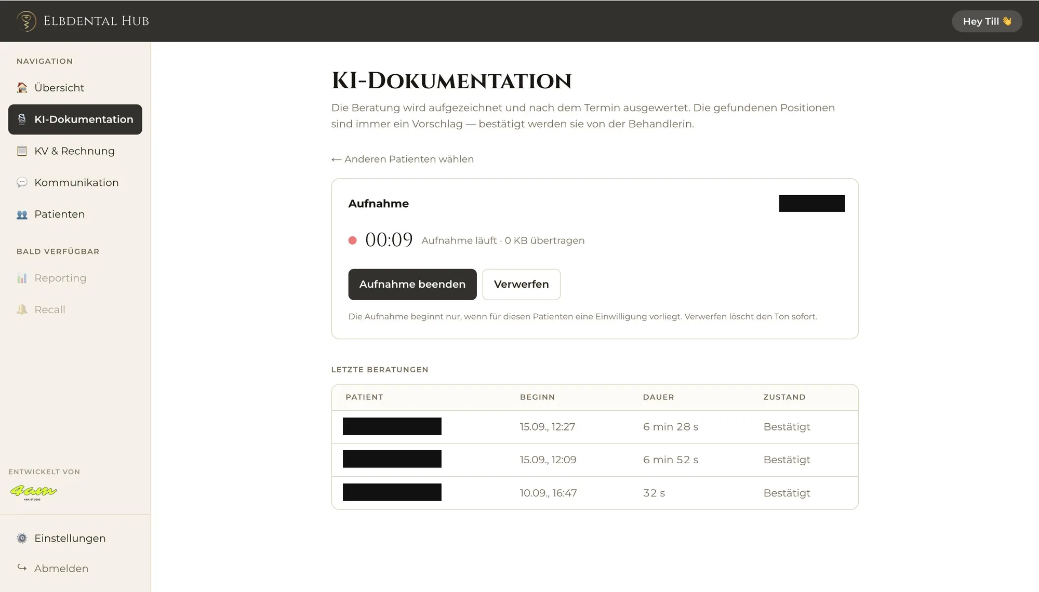Select the Reporting sidebar entry
This screenshot has width=1039, height=592.
coord(75,278)
